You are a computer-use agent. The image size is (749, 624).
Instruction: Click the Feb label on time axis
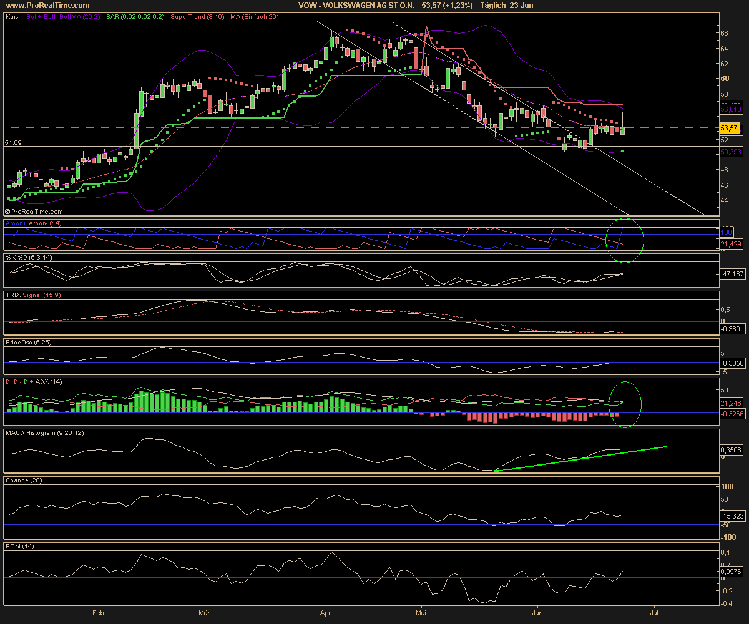pyautogui.click(x=98, y=612)
